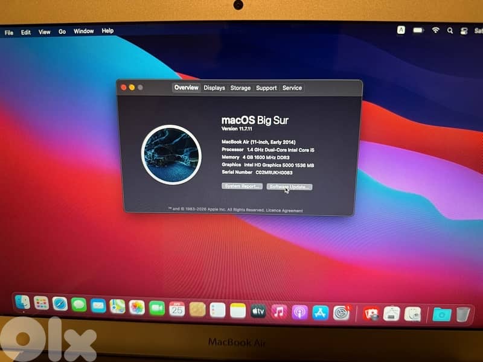
Task: Launch Safari from the dock
Action: pos(60,304)
